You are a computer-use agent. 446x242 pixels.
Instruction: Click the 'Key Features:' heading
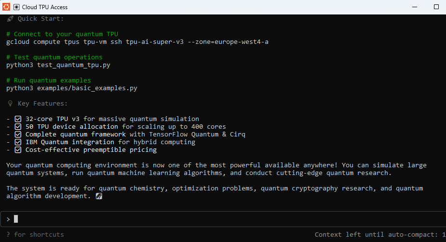click(x=42, y=104)
